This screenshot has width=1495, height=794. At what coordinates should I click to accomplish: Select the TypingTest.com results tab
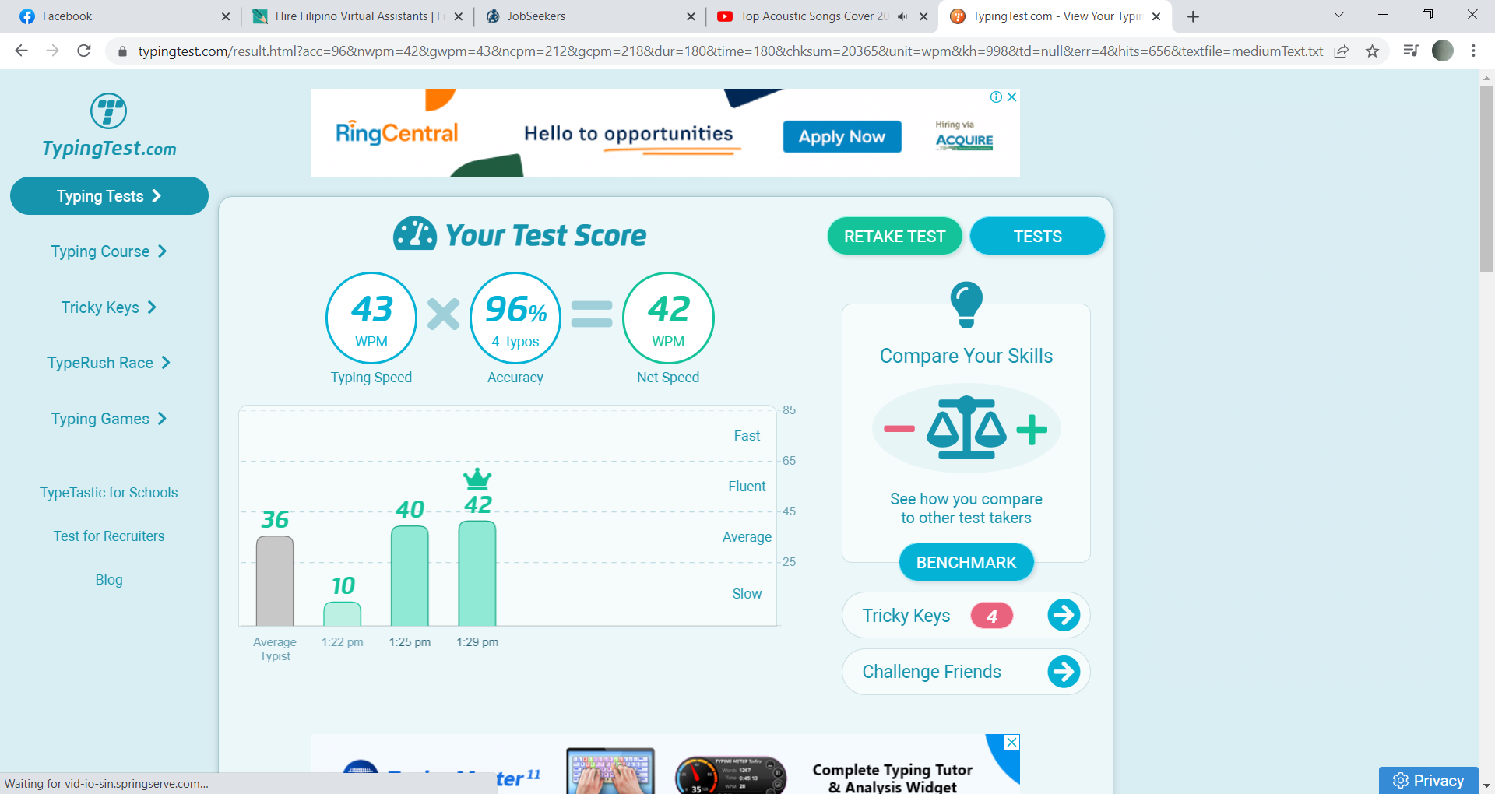(x=1054, y=16)
